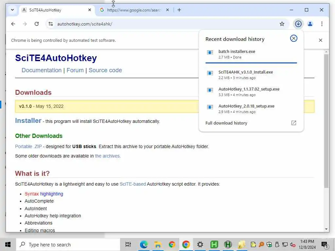Open the tab search dropdown arrow
This screenshot has width=335, height=251.
click(x=12, y=10)
